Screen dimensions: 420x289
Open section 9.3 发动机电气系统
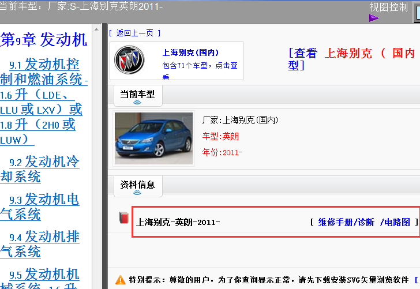[40, 207]
